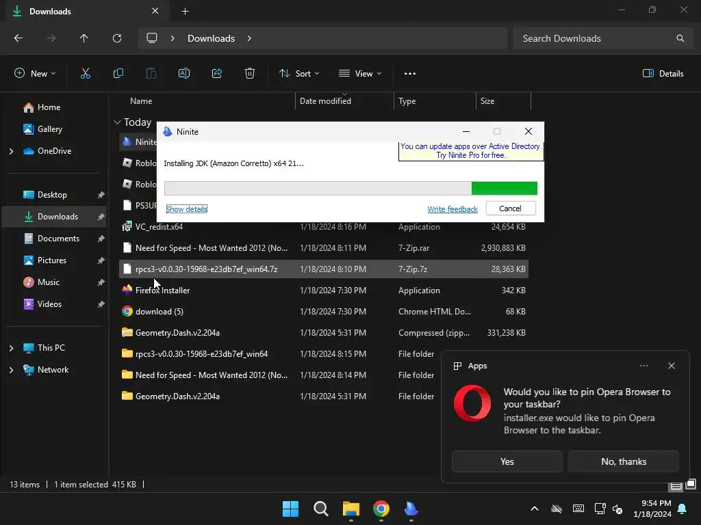
Task: Click the Share icon in toolbar
Action: coord(217,74)
